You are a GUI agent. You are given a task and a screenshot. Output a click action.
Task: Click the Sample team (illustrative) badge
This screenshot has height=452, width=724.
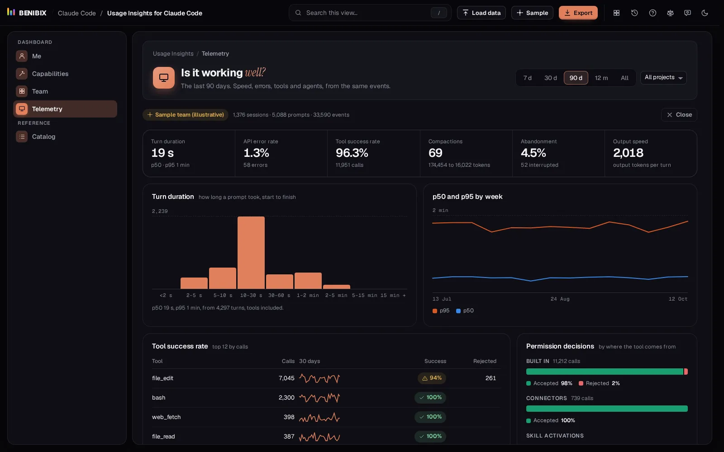coord(186,115)
